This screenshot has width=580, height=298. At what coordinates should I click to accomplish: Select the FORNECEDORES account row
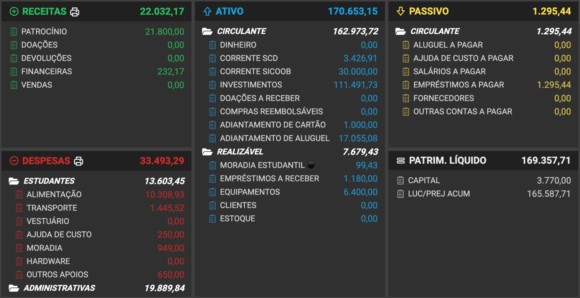pos(444,98)
